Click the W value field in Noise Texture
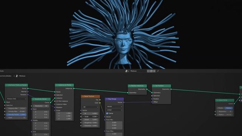242x136 pixels. (x=90, y=113)
